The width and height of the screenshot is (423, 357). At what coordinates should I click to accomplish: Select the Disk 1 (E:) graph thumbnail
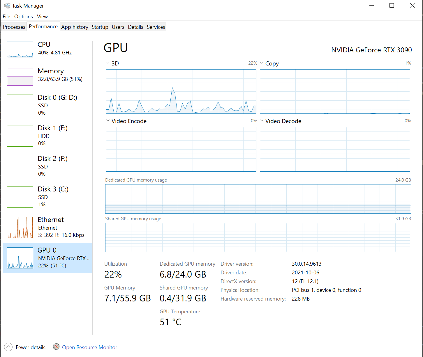pos(20,136)
